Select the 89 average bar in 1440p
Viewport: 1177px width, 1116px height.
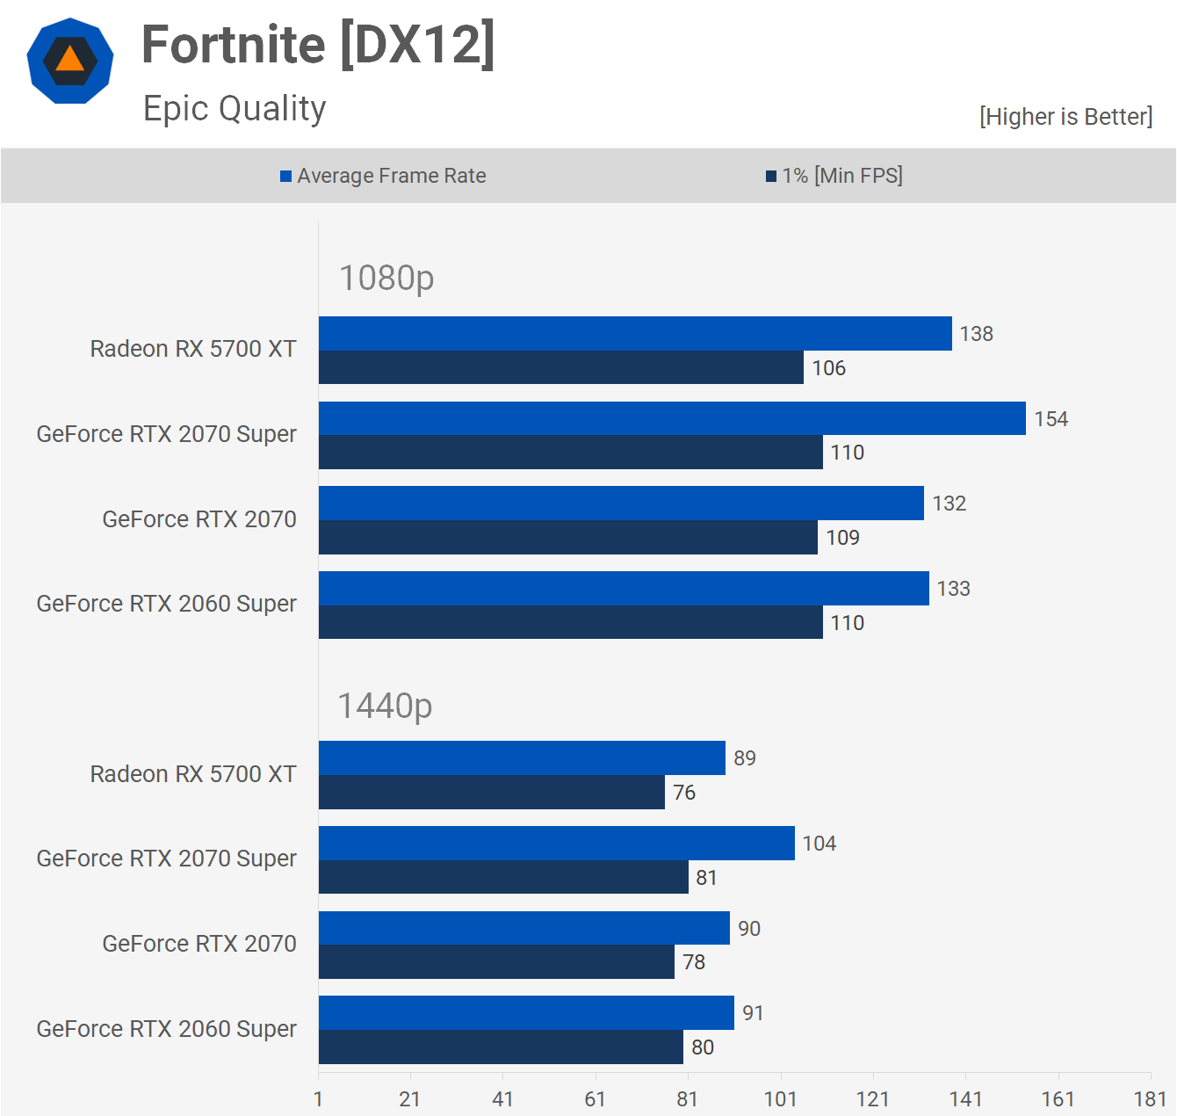(522, 758)
